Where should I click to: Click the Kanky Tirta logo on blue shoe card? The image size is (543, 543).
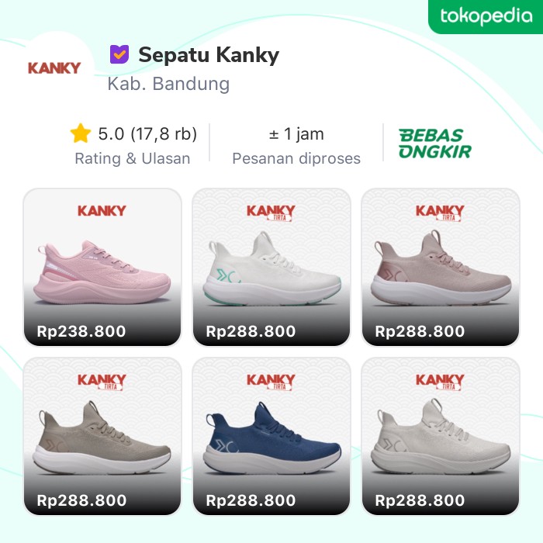pos(271,382)
